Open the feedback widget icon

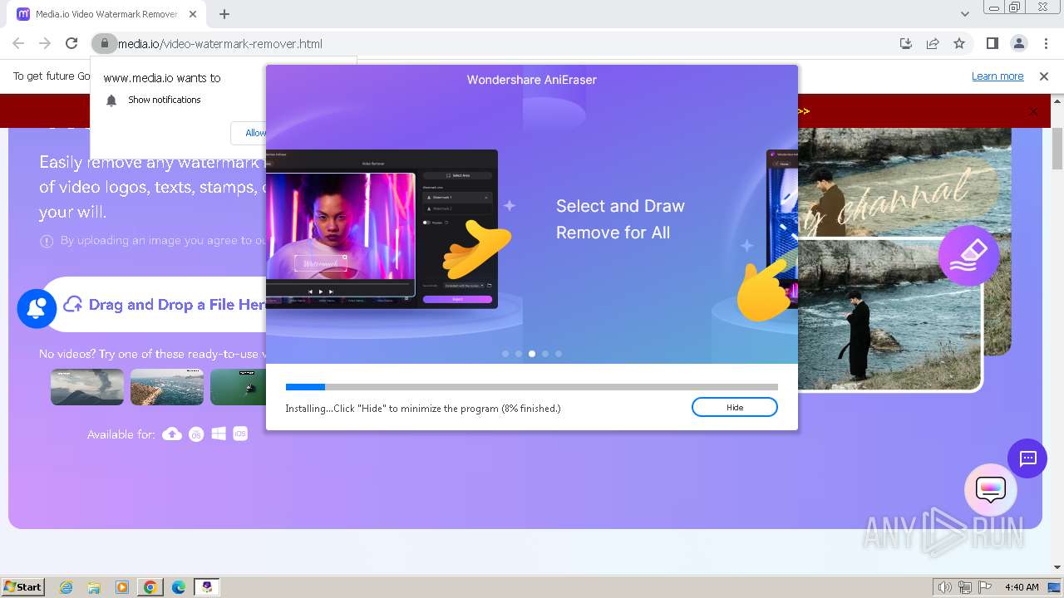[x=991, y=489]
